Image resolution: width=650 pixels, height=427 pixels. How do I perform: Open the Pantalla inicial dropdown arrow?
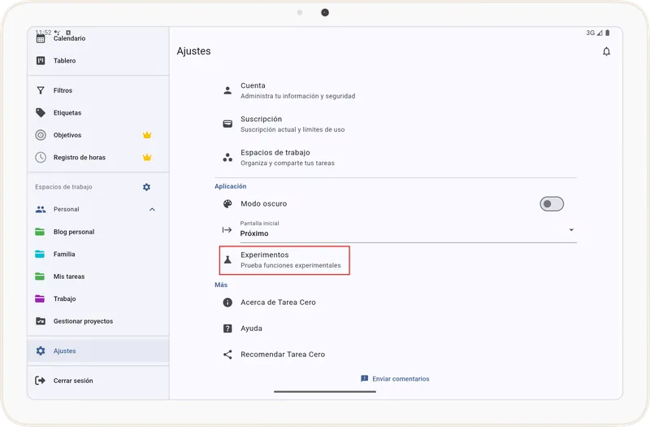571,230
